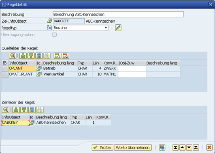The image size is (215, 153).
Task: Select the 0MAT_PLANT cell
Action: pyautogui.click(x=22, y=74)
